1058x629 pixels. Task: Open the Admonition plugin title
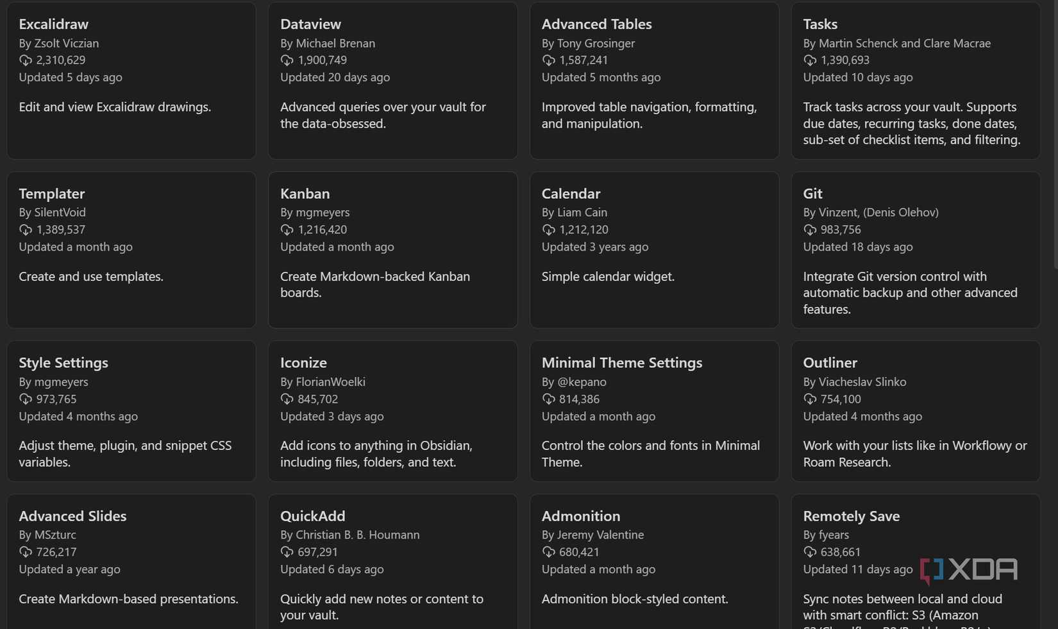[x=581, y=516]
